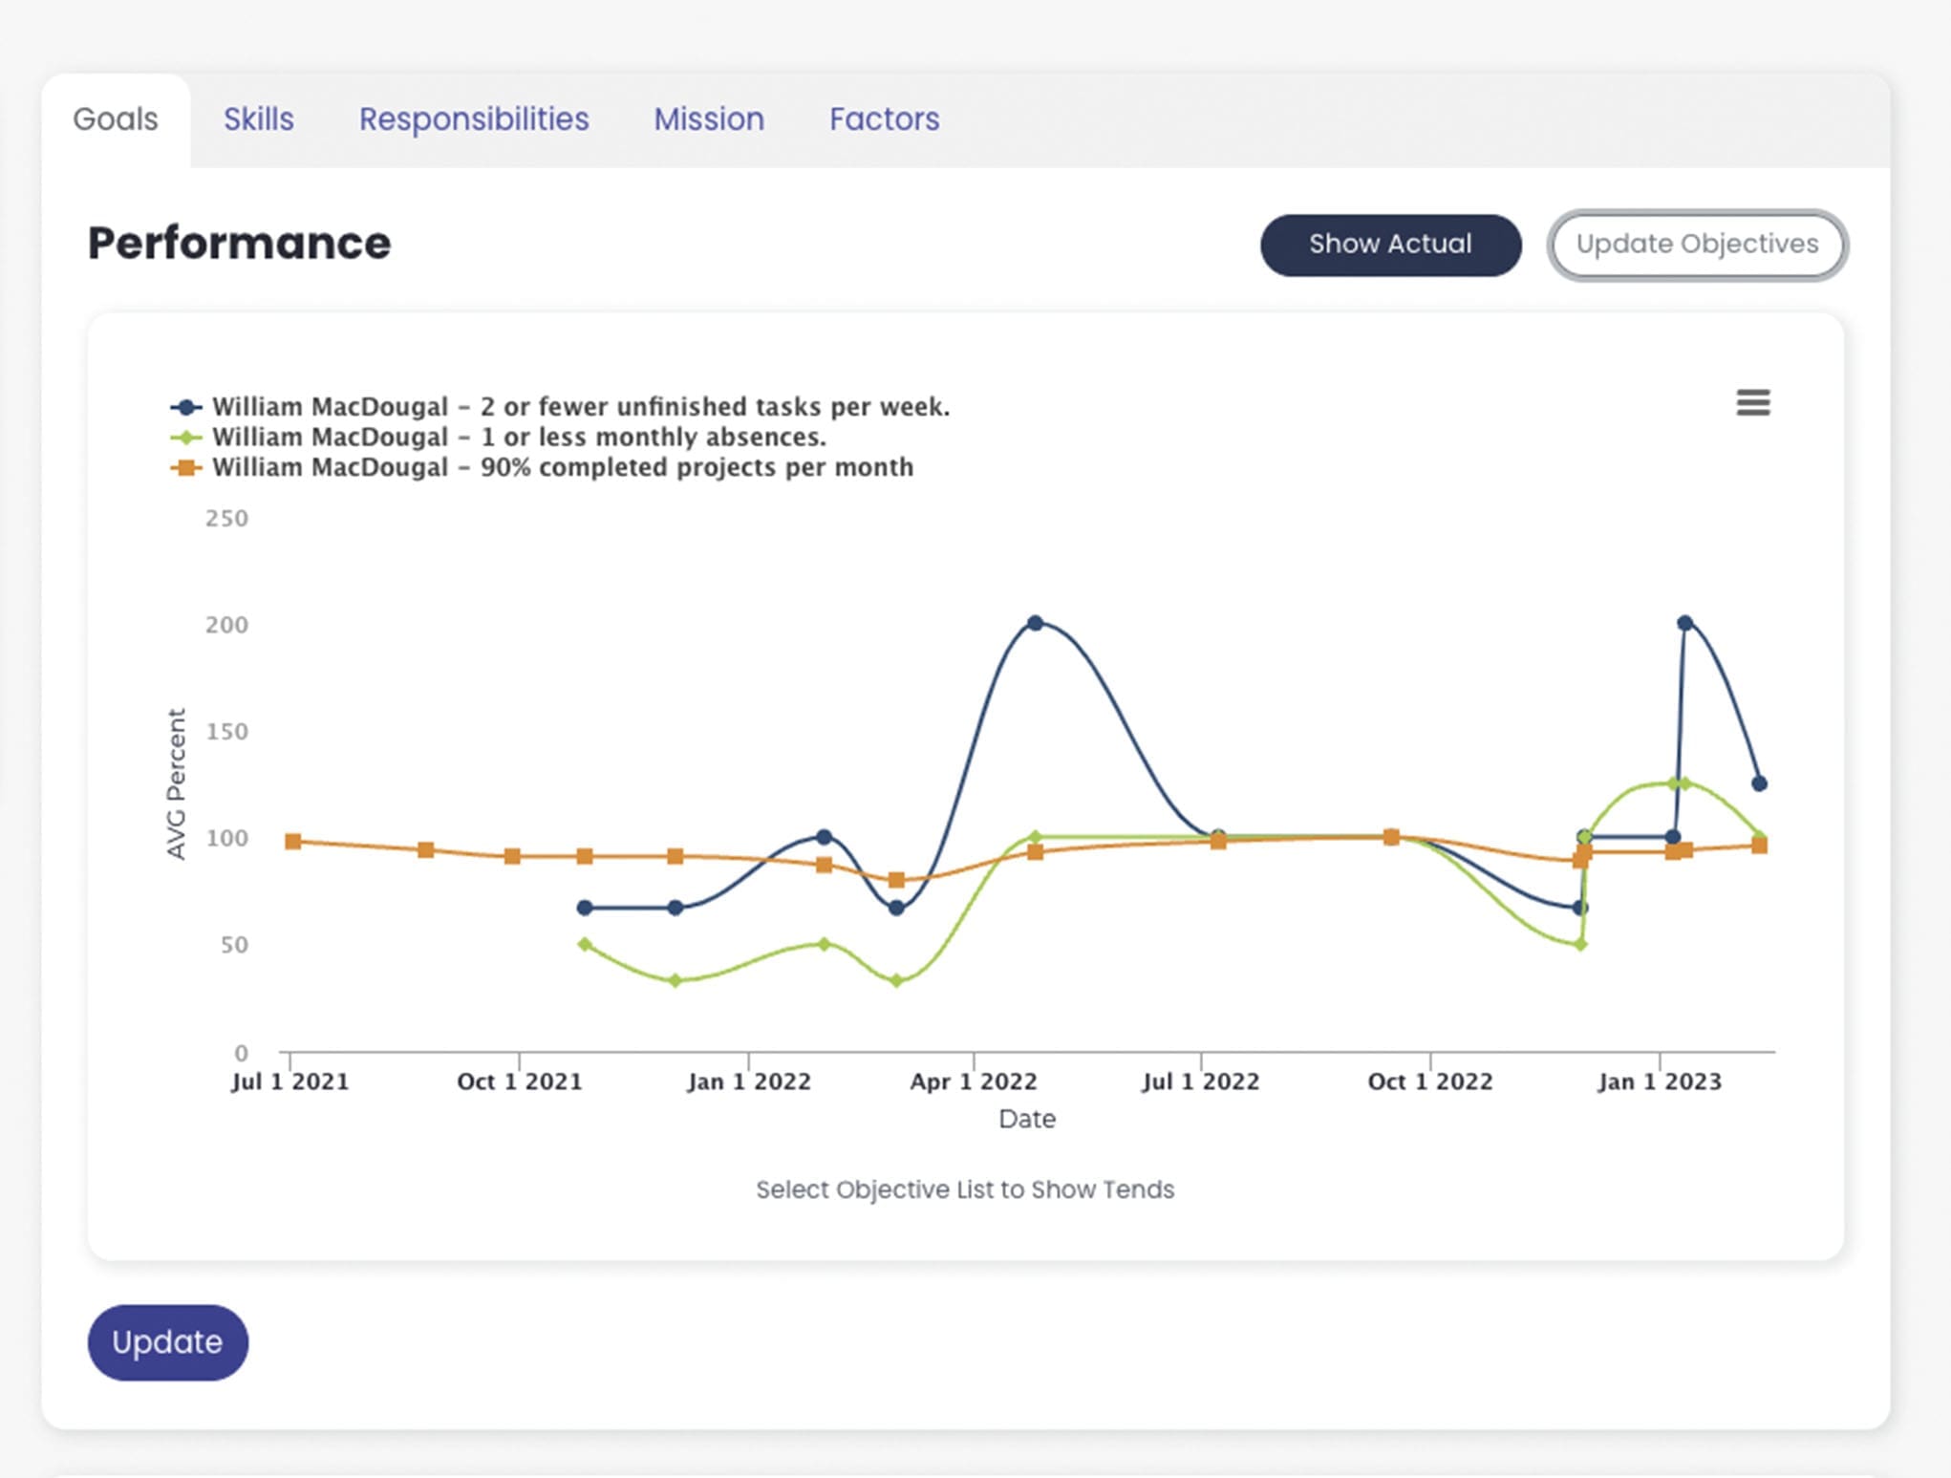Open the Responsibilities tab
The height and width of the screenshot is (1478, 1951).
474,119
